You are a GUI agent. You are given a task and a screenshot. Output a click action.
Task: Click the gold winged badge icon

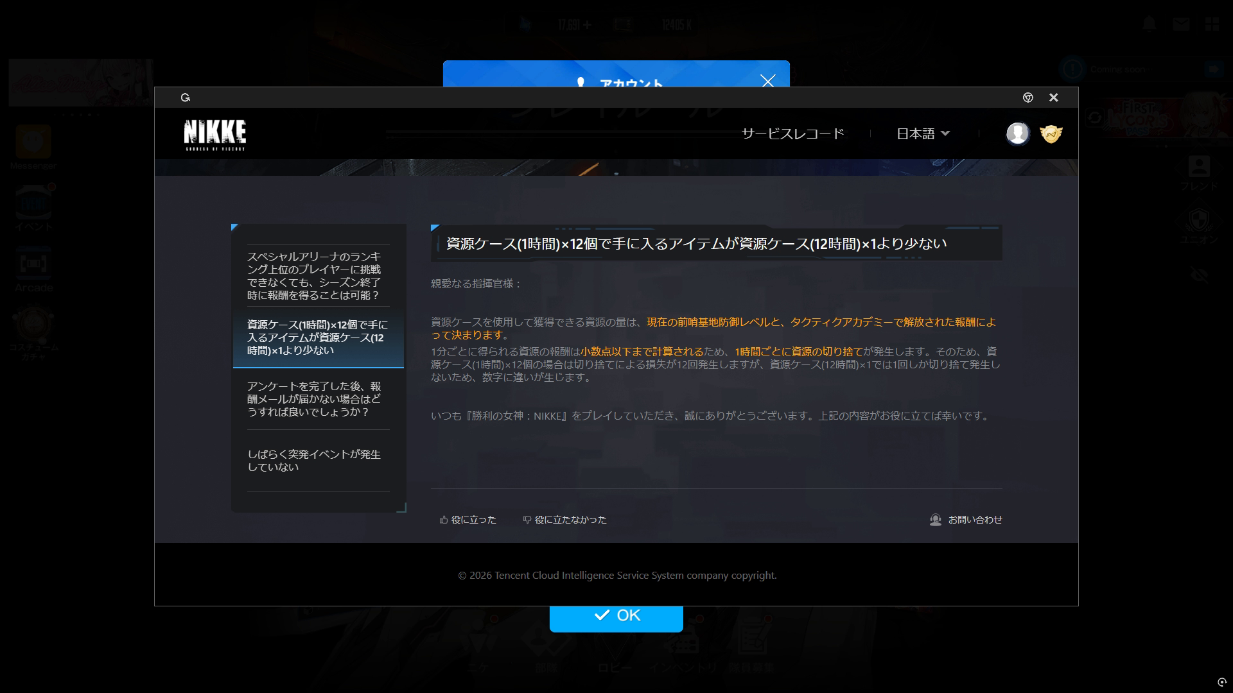tap(1051, 133)
